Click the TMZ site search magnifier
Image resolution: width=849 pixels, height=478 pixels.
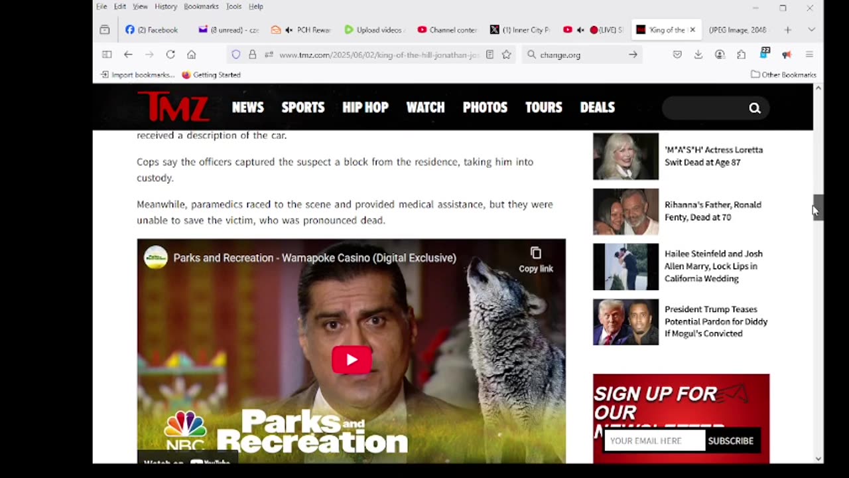[755, 108]
